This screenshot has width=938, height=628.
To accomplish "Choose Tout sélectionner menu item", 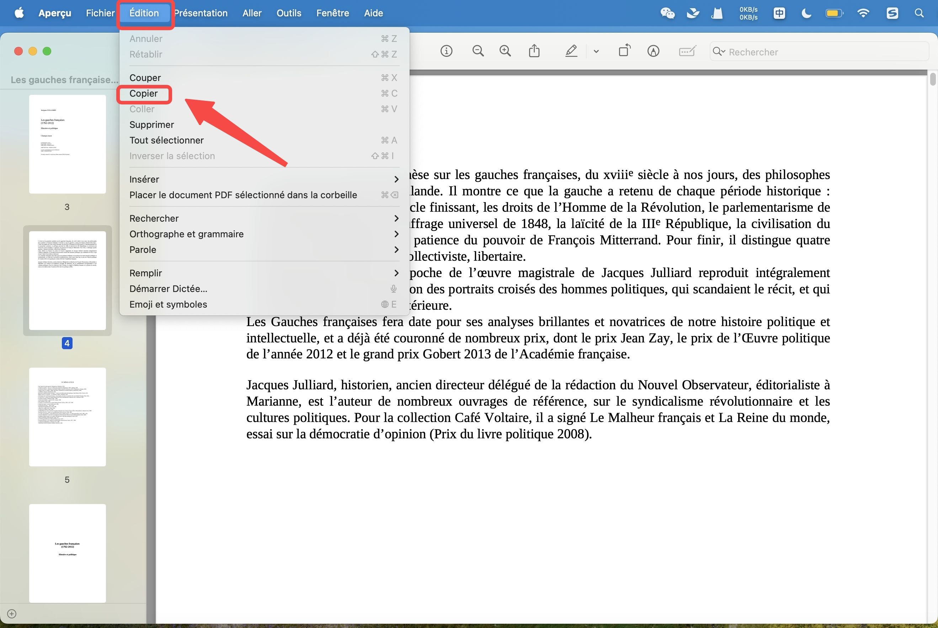I will (264, 140).
